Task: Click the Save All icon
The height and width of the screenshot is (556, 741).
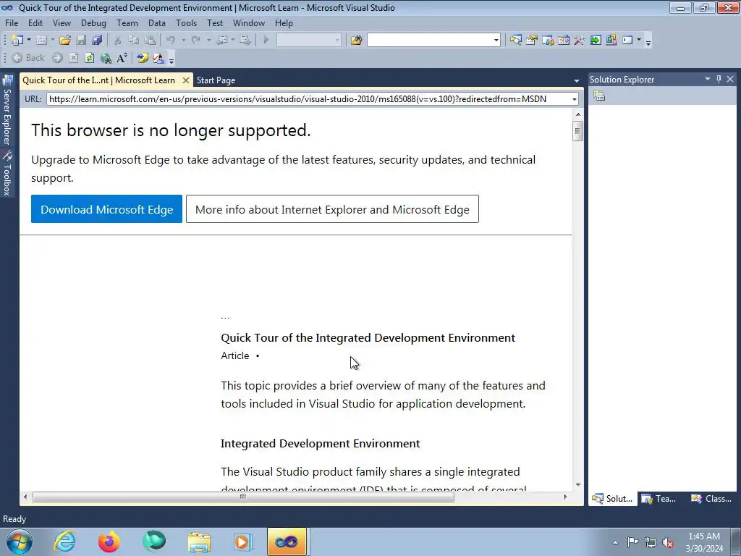Action: (98, 41)
